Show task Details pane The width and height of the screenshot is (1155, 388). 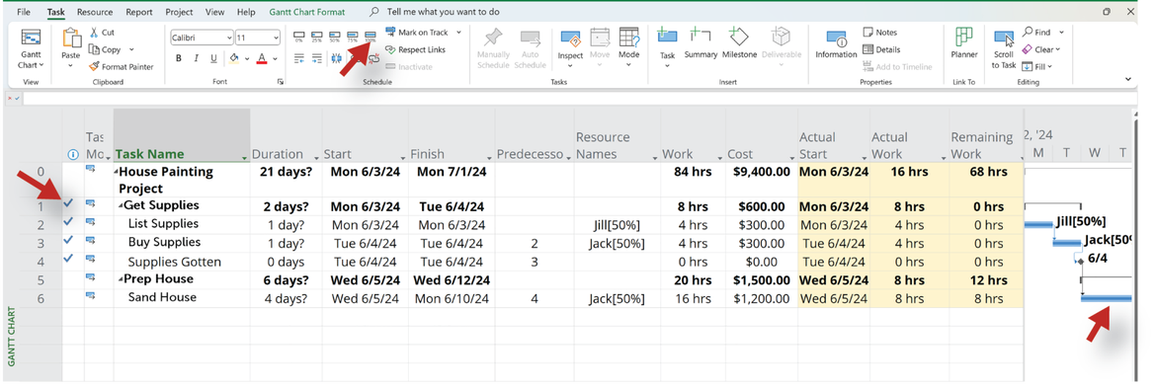tap(881, 49)
